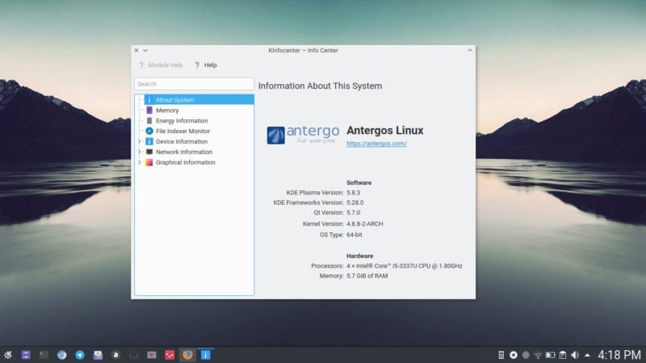
Task: Click the white circular tray icon
Action: coord(514,355)
